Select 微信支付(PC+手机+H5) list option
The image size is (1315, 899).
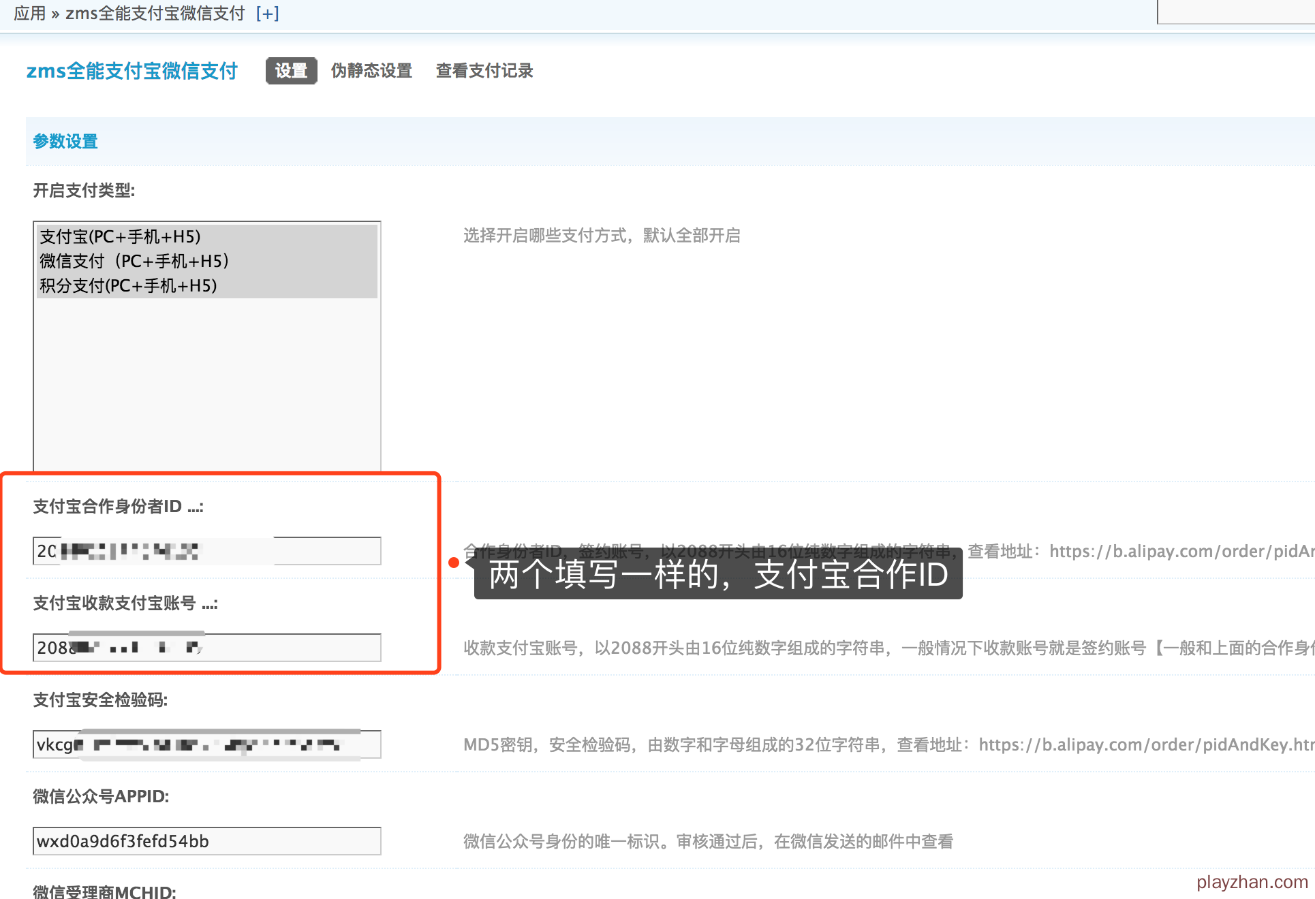(134, 262)
